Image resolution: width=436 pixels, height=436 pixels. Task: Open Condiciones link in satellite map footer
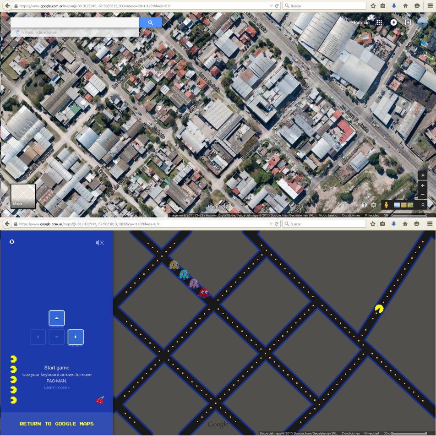point(351,215)
